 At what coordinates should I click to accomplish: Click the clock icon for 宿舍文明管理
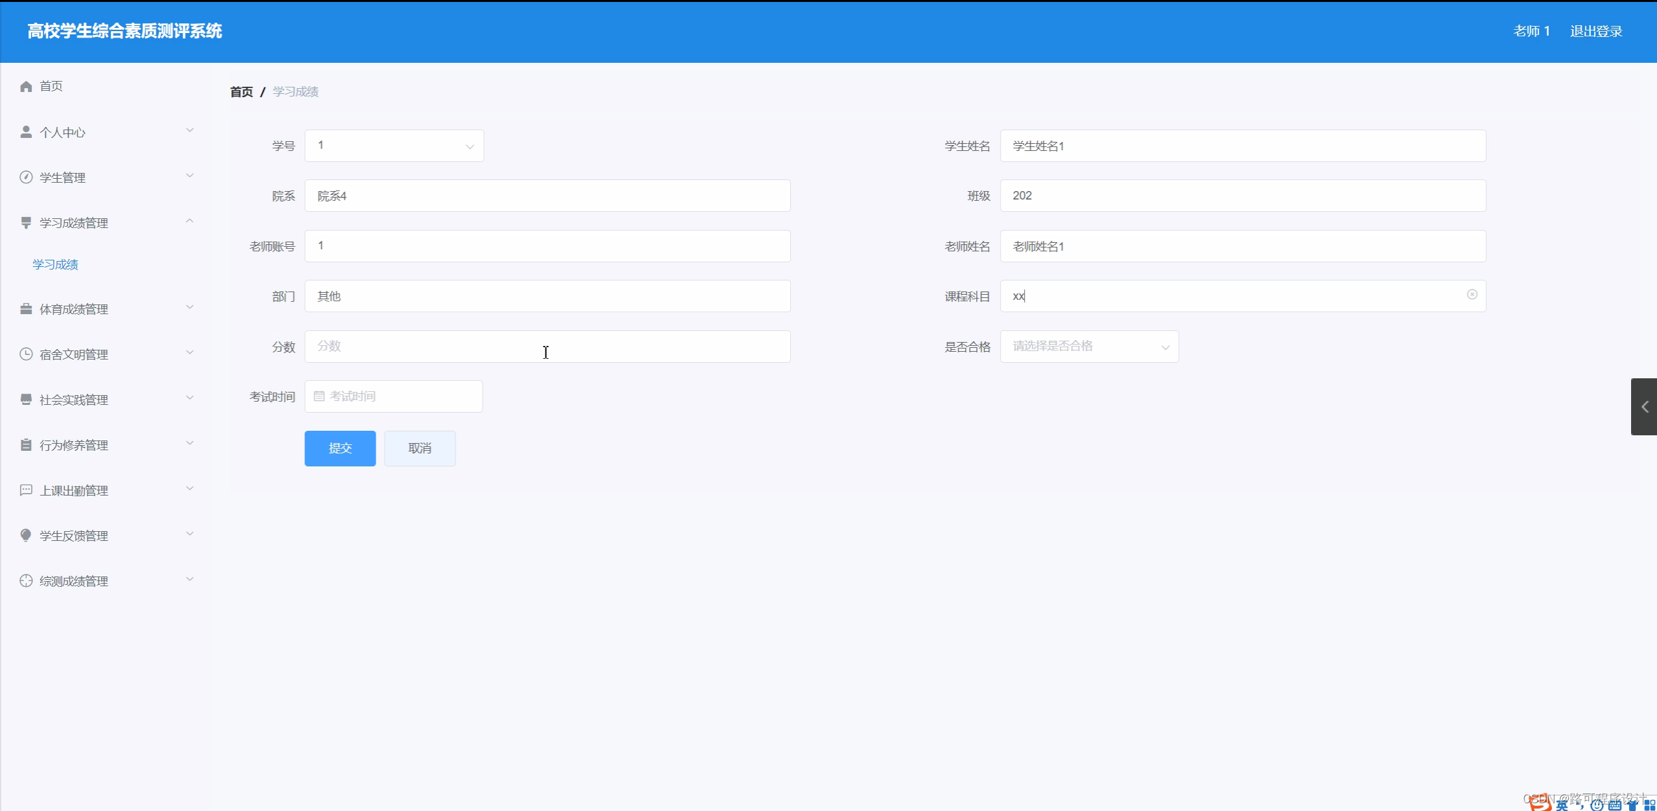26,354
